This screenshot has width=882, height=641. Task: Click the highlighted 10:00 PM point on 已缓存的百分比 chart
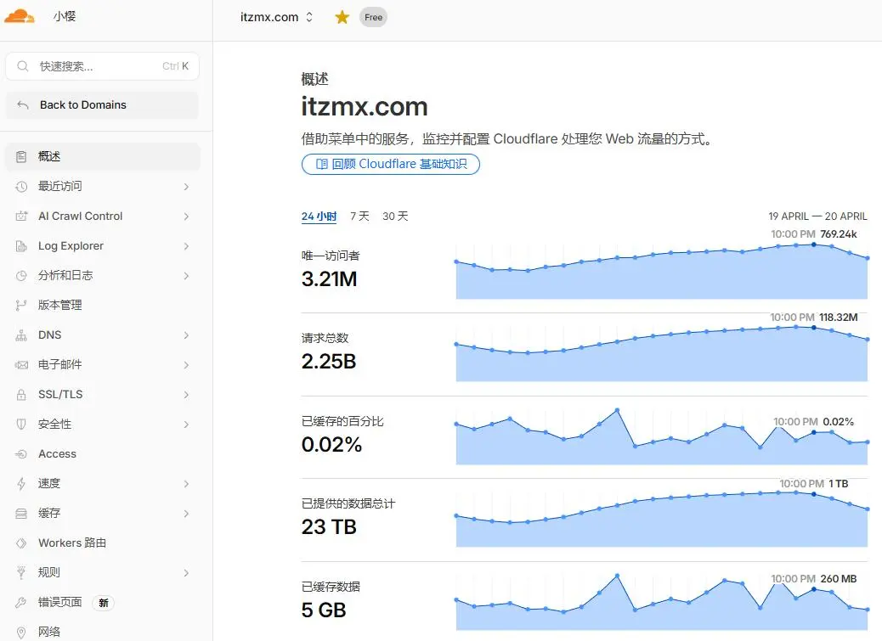point(813,433)
